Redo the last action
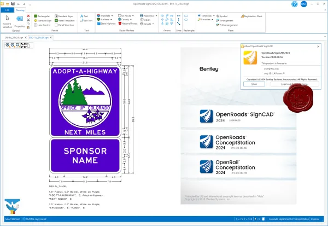Viewport: 328px width, 226px height. pos(24,4)
